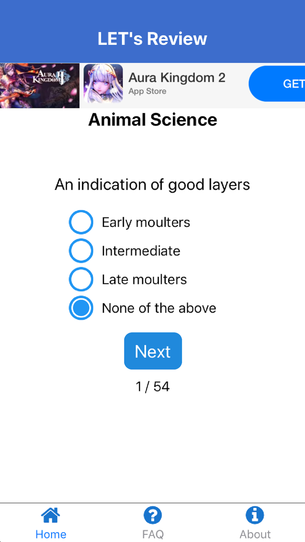305x542 pixels.
Task: Click the question text about good layers
Action: coord(152,185)
